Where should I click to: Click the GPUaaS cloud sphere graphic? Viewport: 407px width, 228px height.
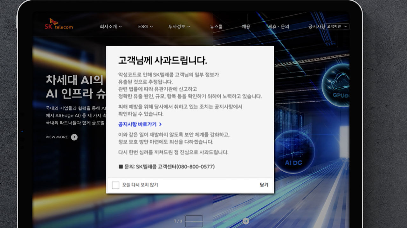335,86
